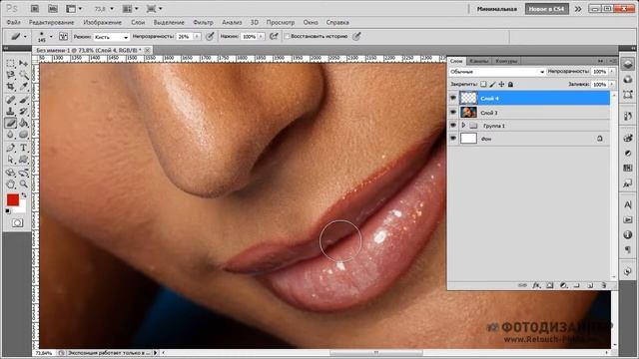Image resolution: width=639 pixels, height=359 pixels.
Task: Toggle lock all padlock icon
Action: pyautogui.click(x=510, y=84)
